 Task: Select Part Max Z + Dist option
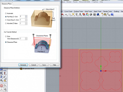pyautogui.click(x=6, y=17)
